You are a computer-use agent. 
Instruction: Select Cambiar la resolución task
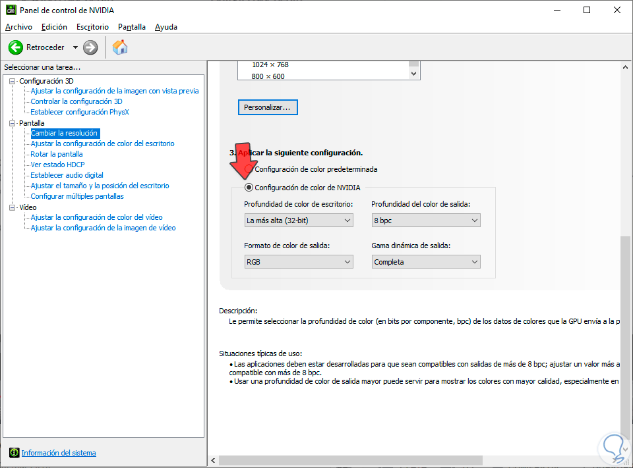65,133
